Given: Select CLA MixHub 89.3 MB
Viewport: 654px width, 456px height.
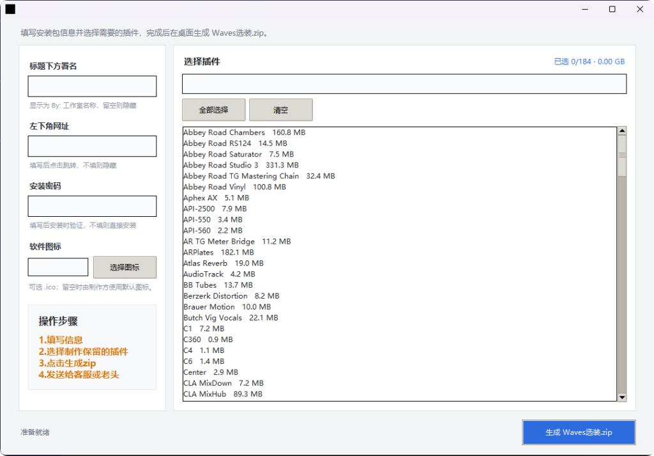Looking at the screenshot, I should click(x=400, y=393).
